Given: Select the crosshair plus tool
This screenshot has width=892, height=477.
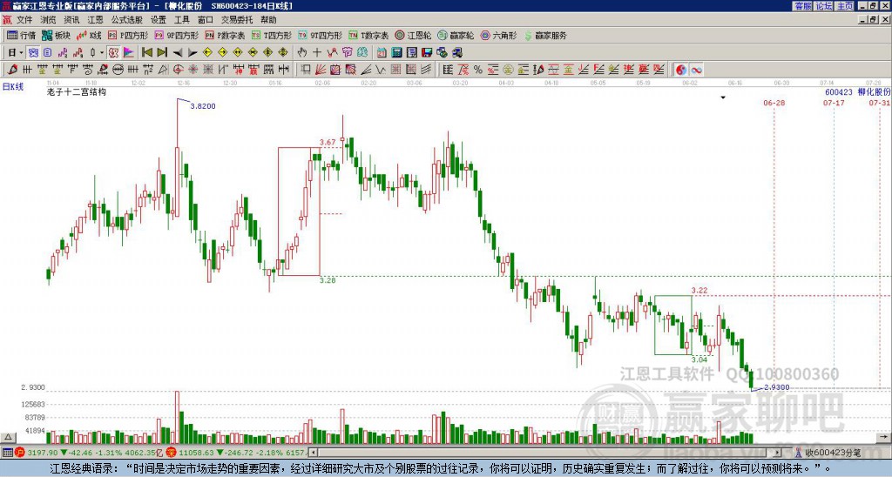Looking at the screenshot, I should pyautogui.click(x=317, y=53).
